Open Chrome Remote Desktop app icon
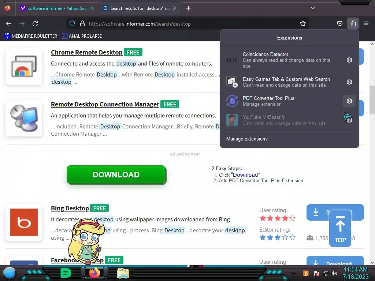375x281 pixels. [24, 67]
